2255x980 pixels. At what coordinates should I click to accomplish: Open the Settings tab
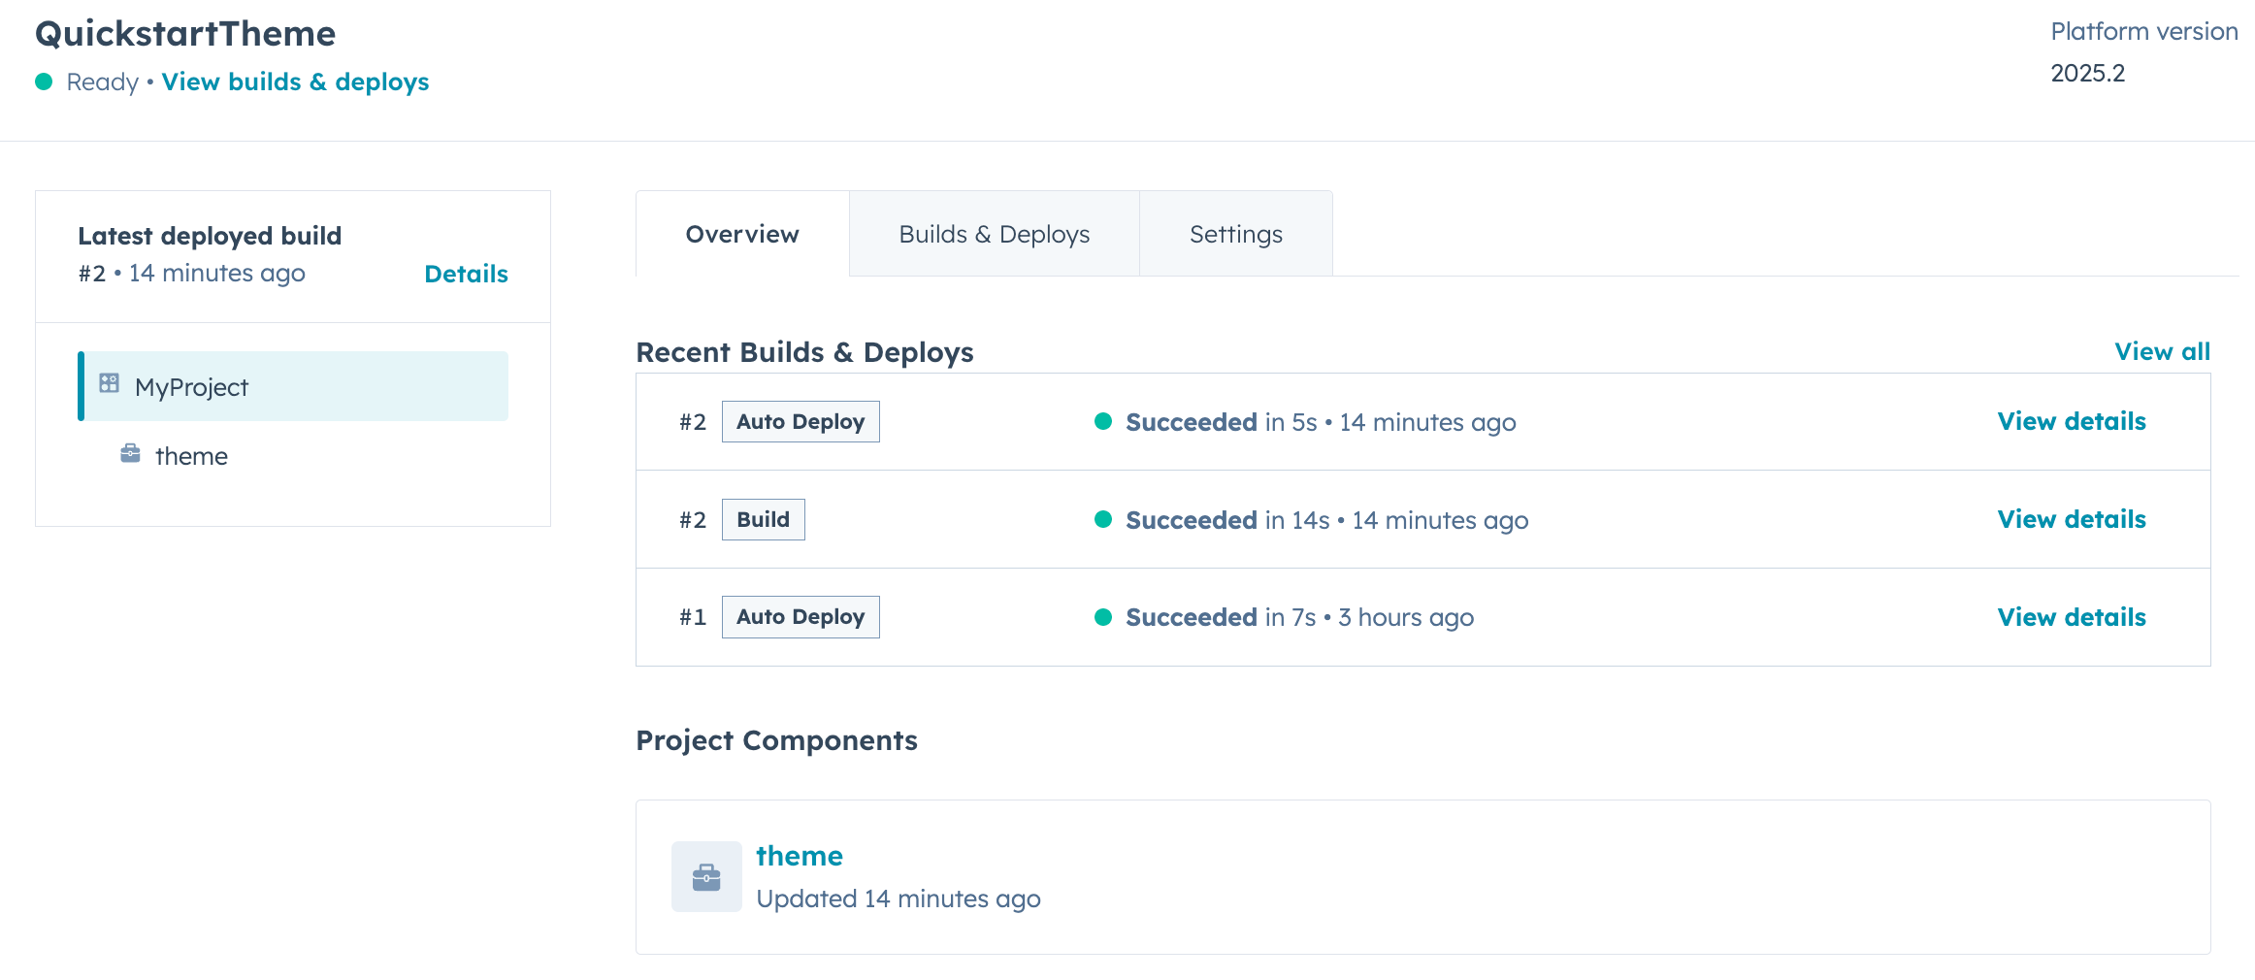1235,235
